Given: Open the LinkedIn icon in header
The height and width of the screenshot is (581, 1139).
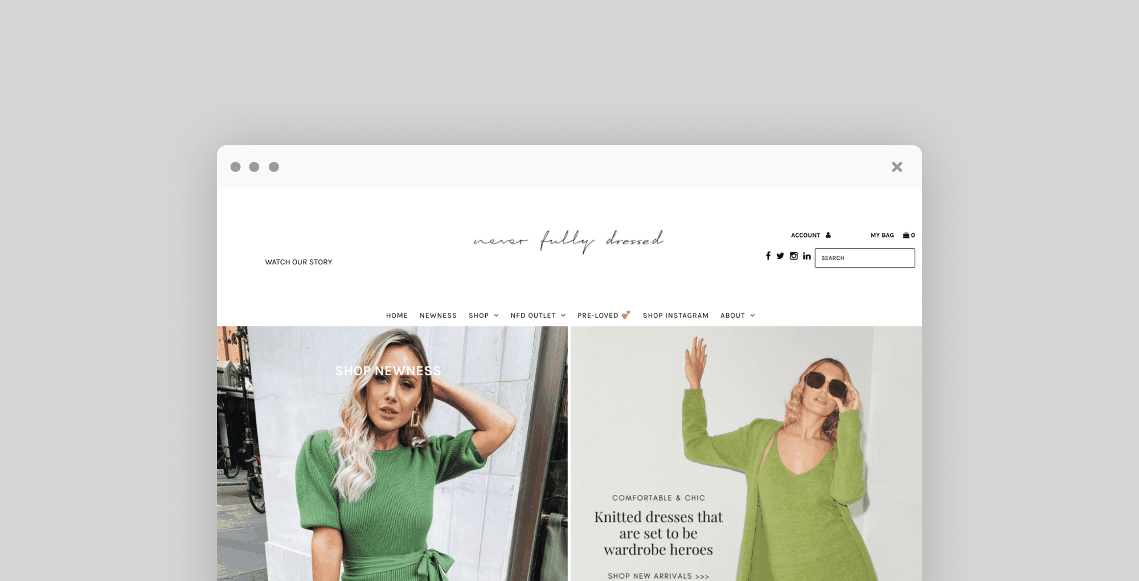Looking at the screenshot, I should 807,256.
